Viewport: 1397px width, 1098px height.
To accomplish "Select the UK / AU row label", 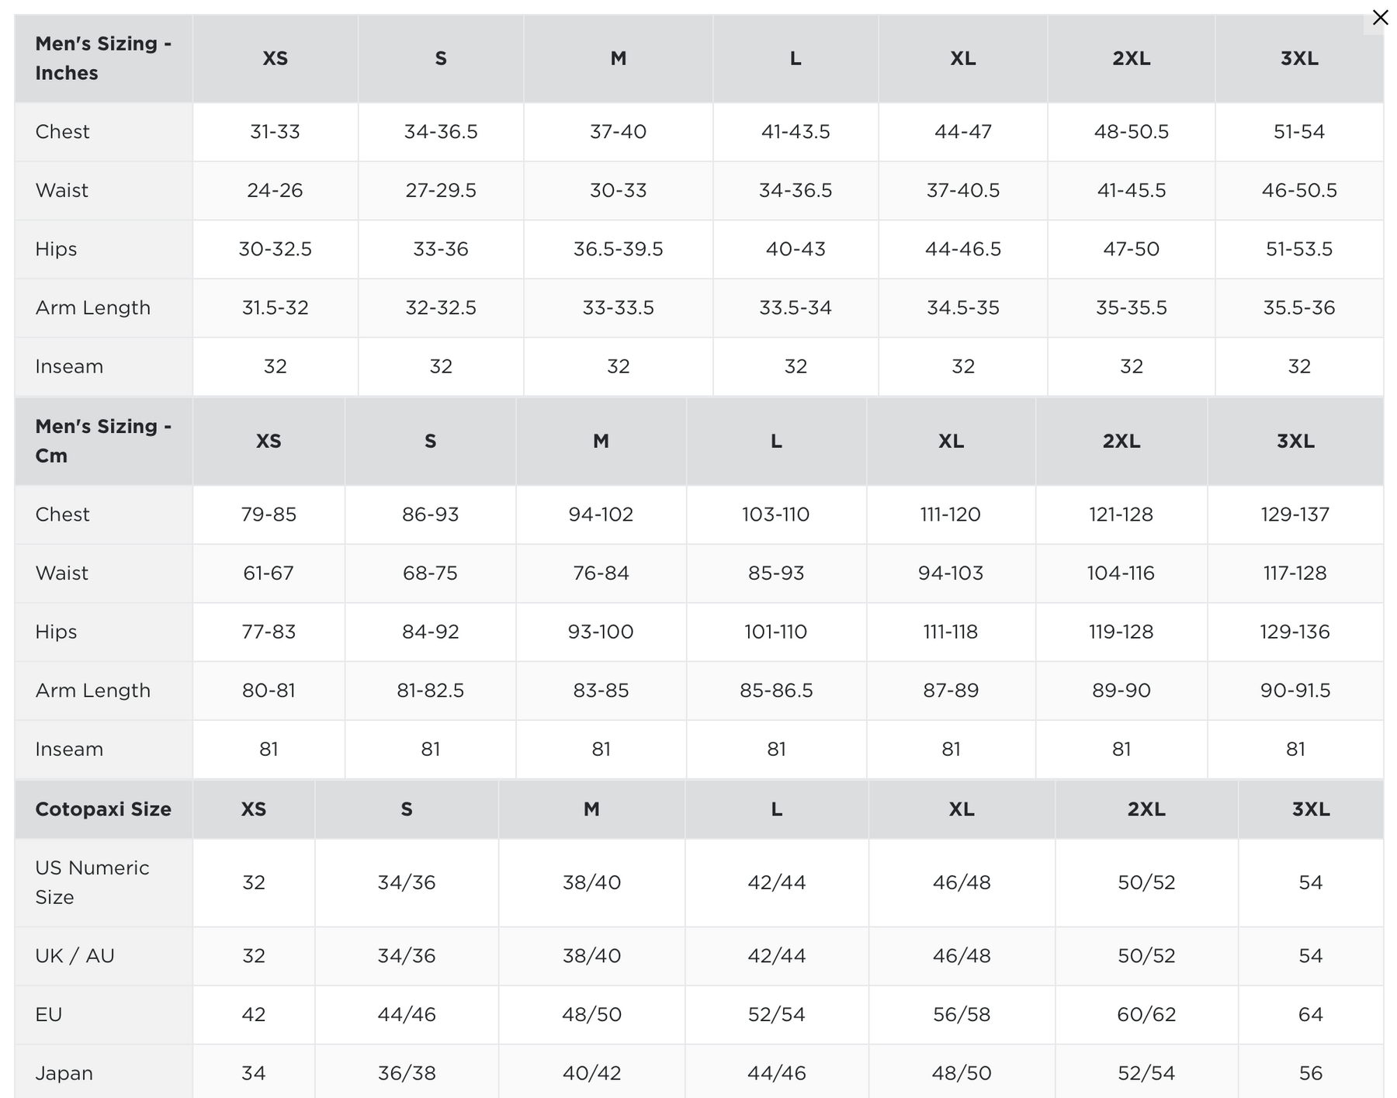I will tap(75, 956).
